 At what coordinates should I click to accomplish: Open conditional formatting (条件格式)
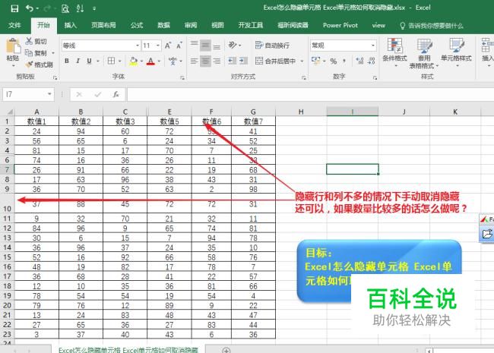[x=394, y=52]
